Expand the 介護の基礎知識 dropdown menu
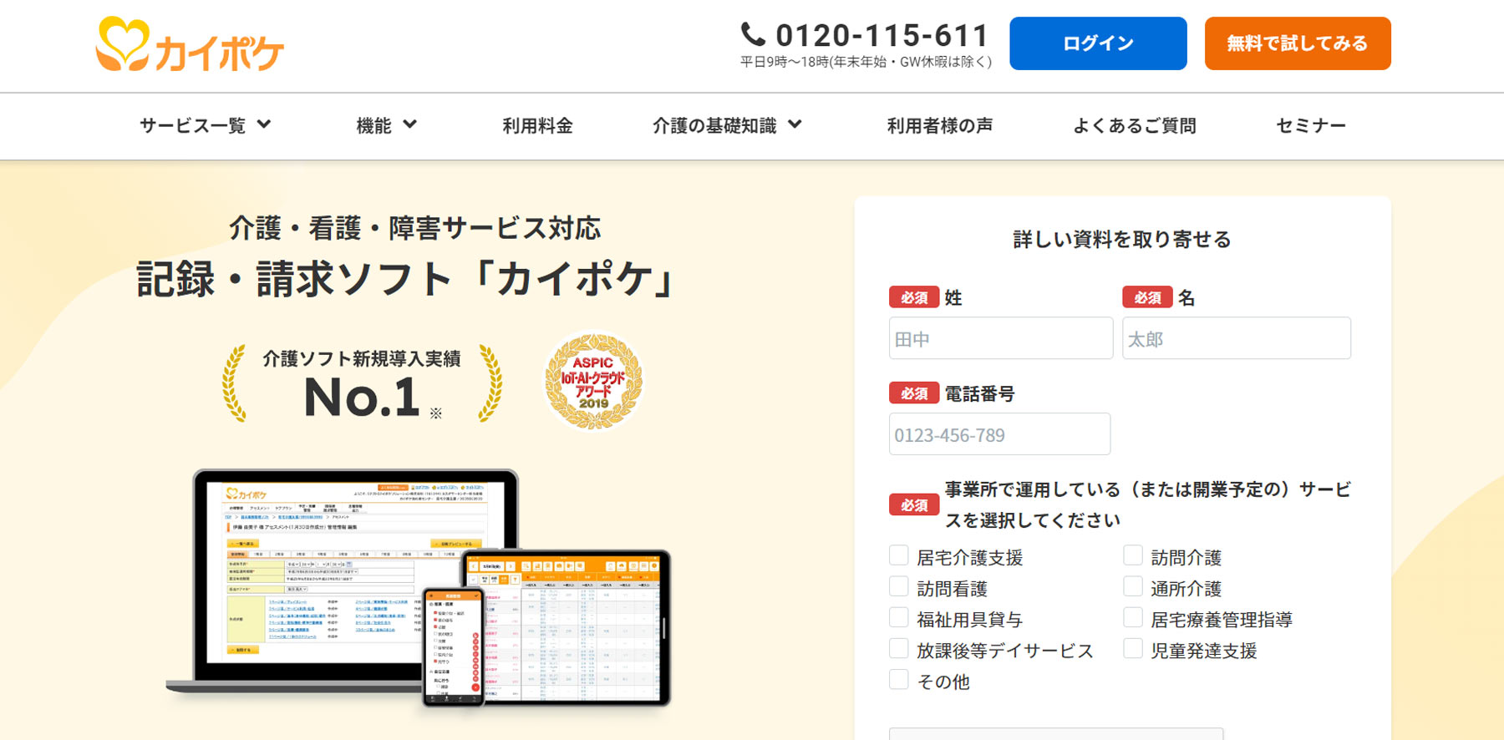 [727, 125]
